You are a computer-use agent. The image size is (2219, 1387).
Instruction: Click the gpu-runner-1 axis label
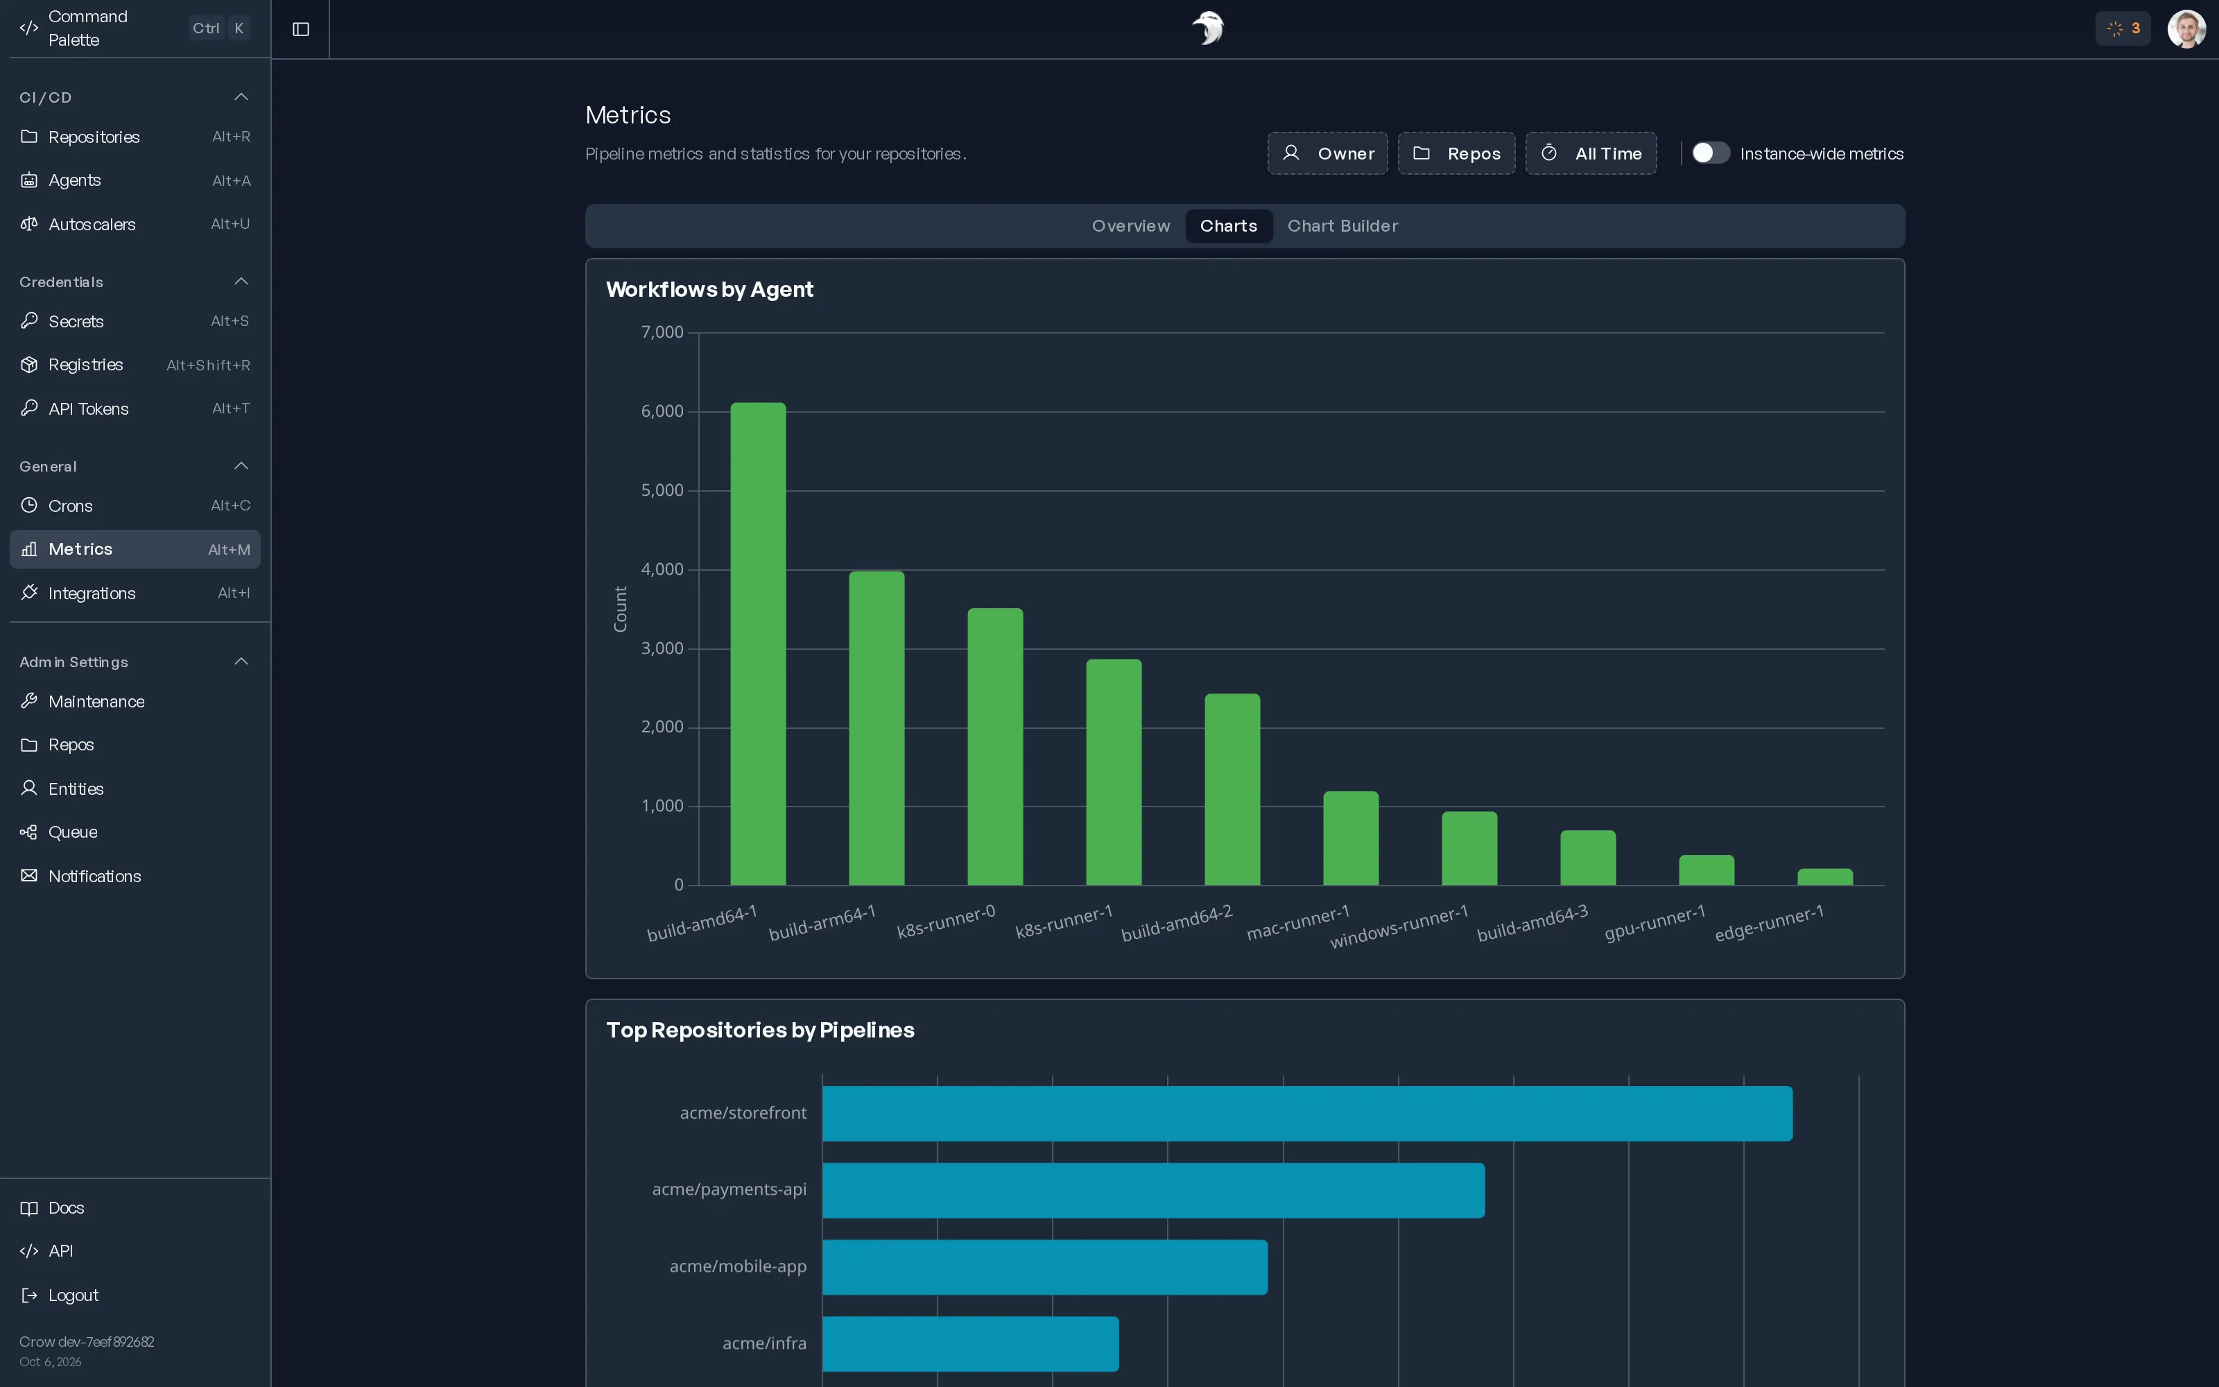point(1655,923)
